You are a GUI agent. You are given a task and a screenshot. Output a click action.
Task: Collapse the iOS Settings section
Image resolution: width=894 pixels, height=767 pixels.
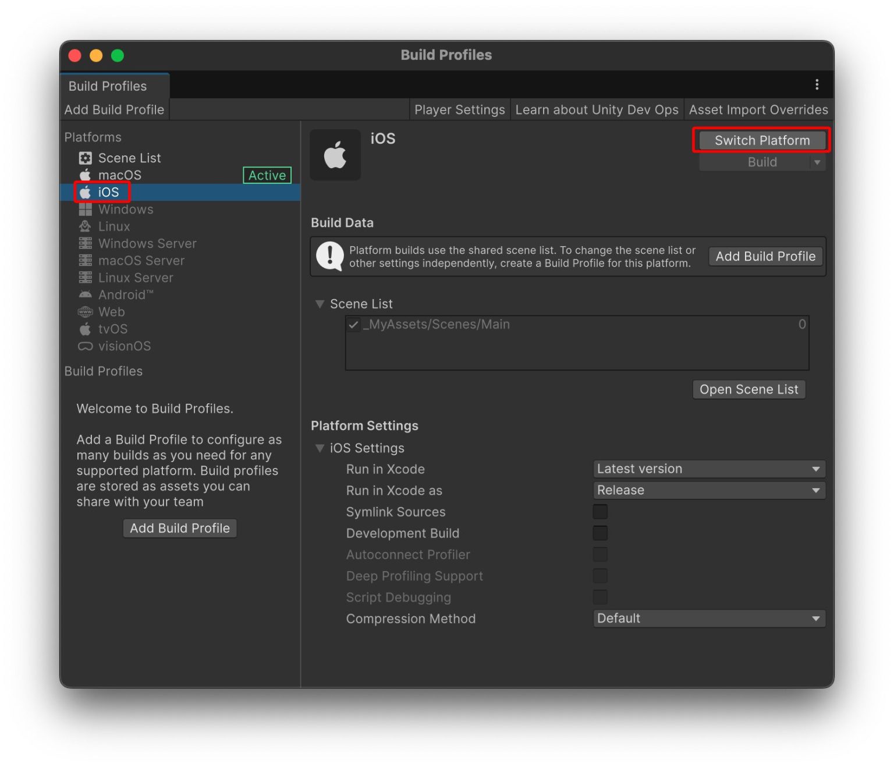coord(320,448)
